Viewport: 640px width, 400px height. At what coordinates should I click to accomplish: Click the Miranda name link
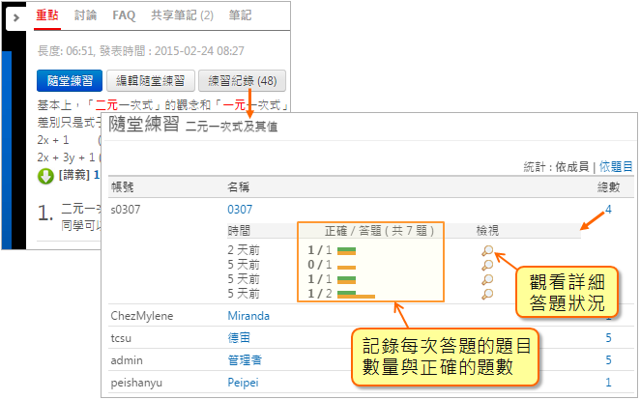(248, 316)
